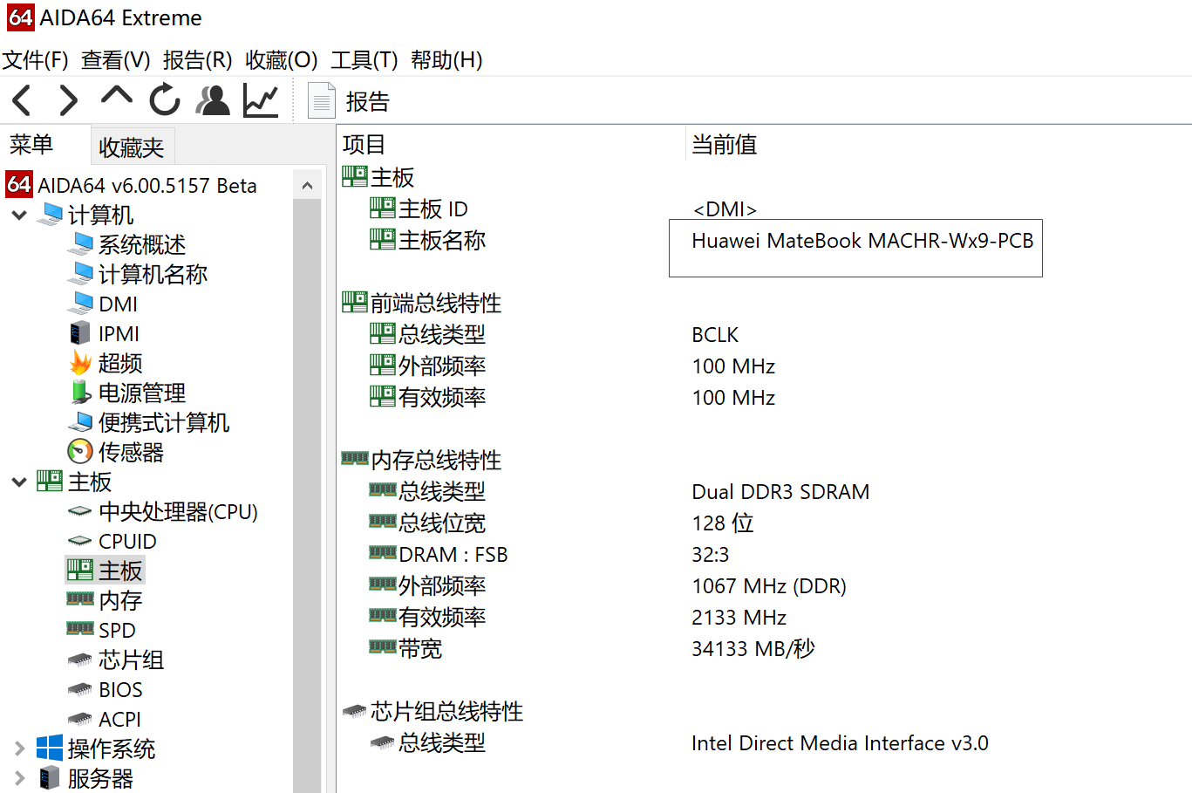
Task: Open 系统概述 in the tree
Action: click(126, 244)
